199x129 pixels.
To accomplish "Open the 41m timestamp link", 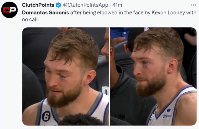I will tap(117, 5).
